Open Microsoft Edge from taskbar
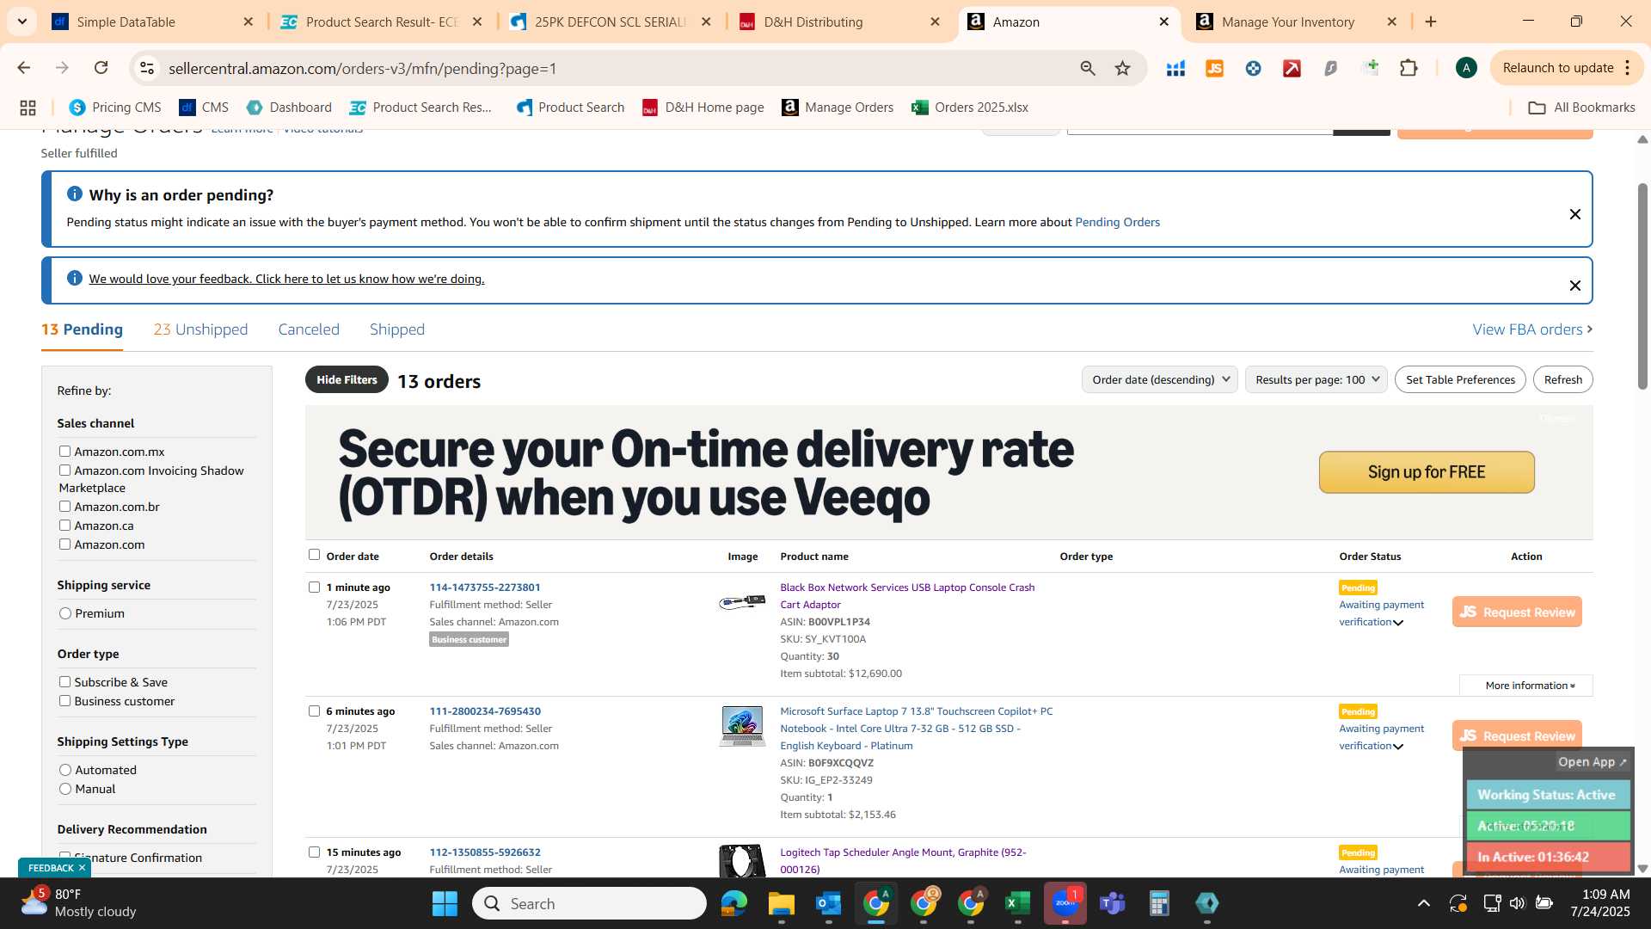The height and width of the screenshot is (929, 1651). (733, 903)
